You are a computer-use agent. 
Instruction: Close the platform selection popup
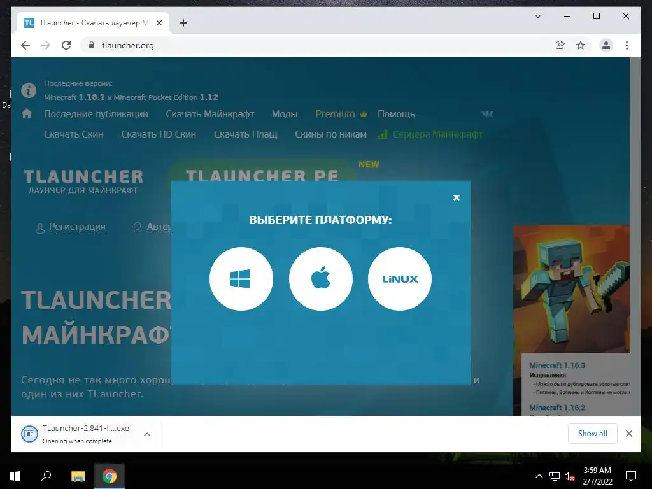click(x=456, y=197)
